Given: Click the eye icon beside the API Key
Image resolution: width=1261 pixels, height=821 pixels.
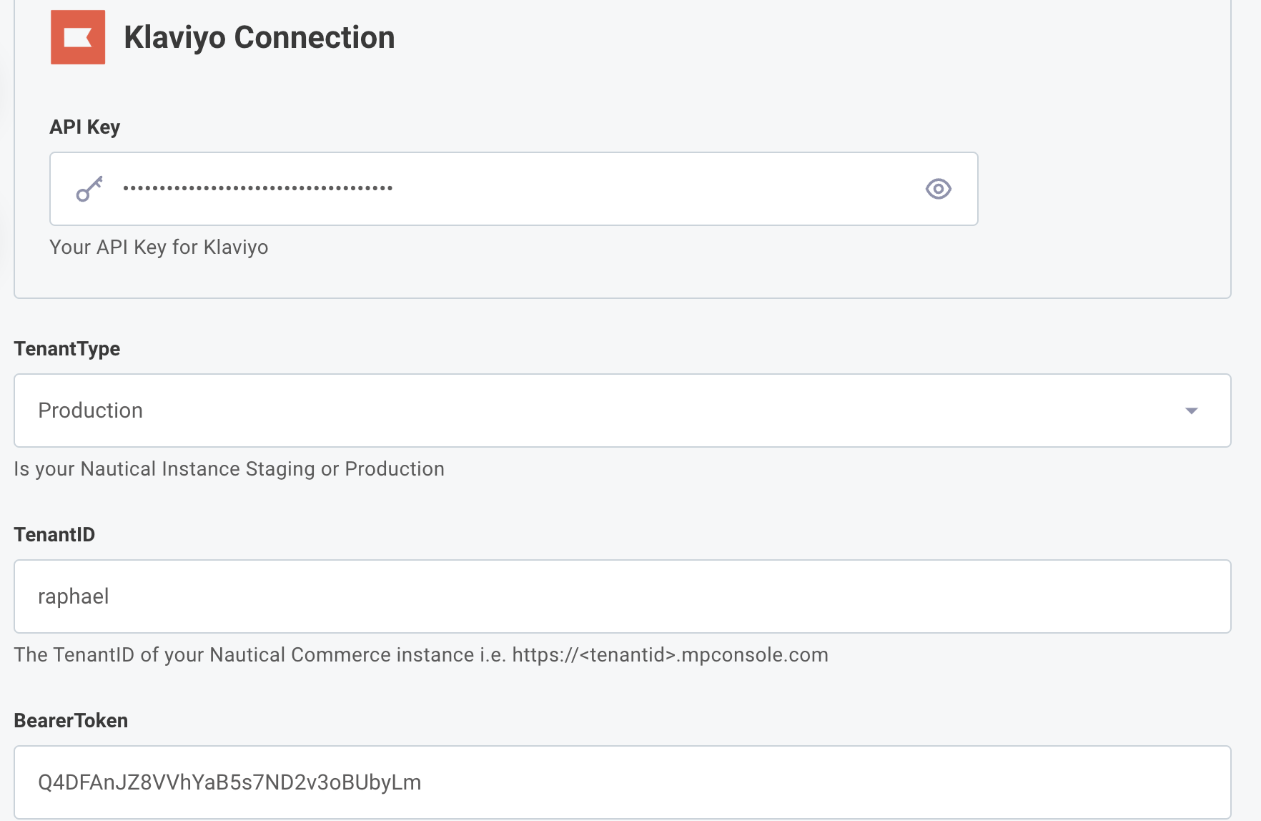Looking at the screenshot, I should (x=939, y=189).
